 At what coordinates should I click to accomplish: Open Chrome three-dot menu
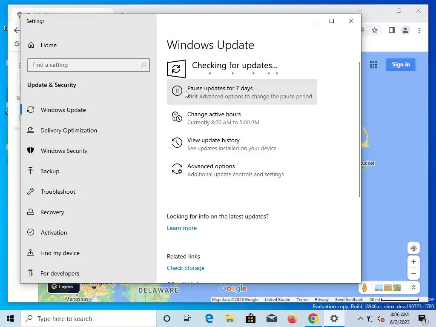[x=419, y=30]
